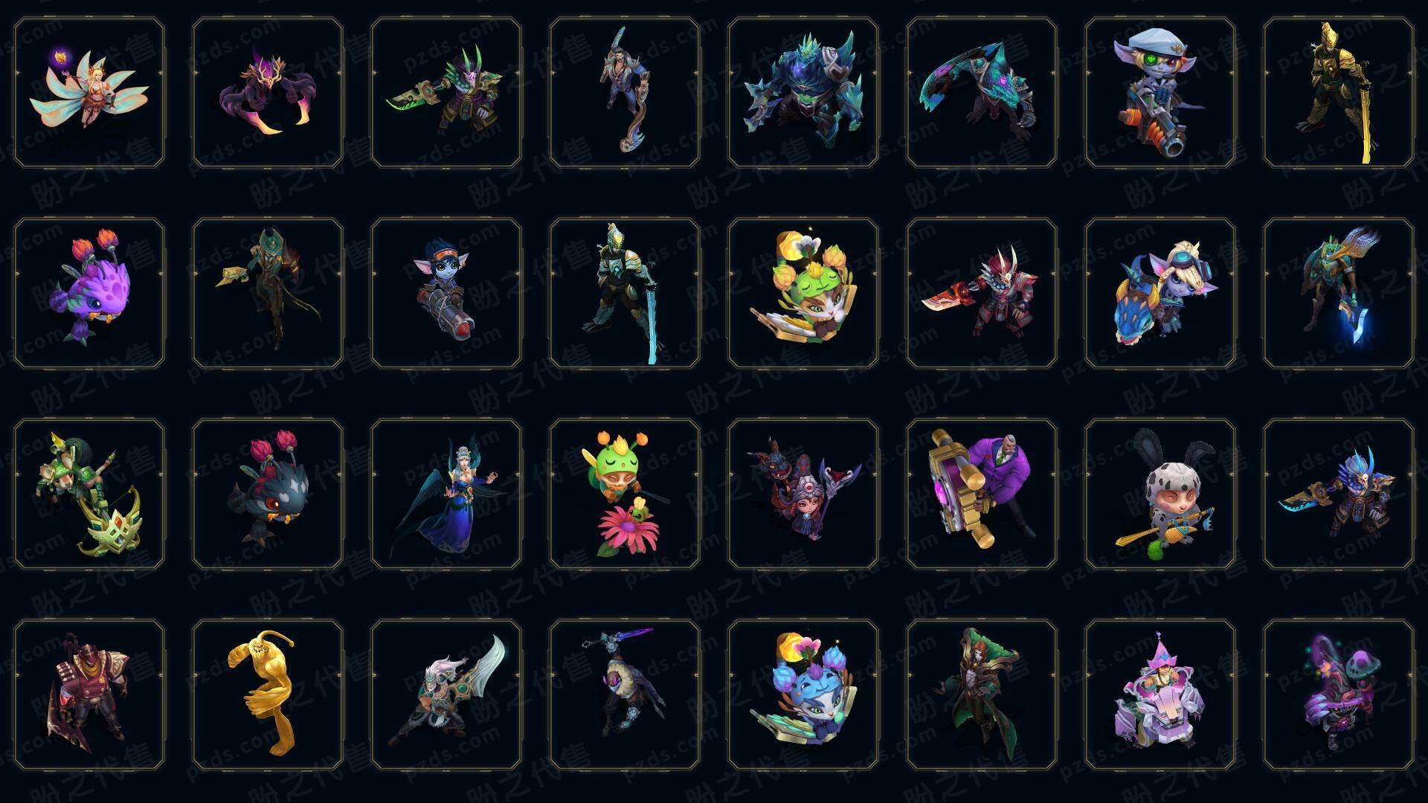Select the pink witch-hat character on throne
This screenshot has height=803, width=1428.
click(x=1160, y=694)
